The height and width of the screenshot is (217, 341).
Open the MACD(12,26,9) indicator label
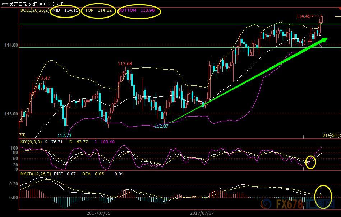coord(35,174)
